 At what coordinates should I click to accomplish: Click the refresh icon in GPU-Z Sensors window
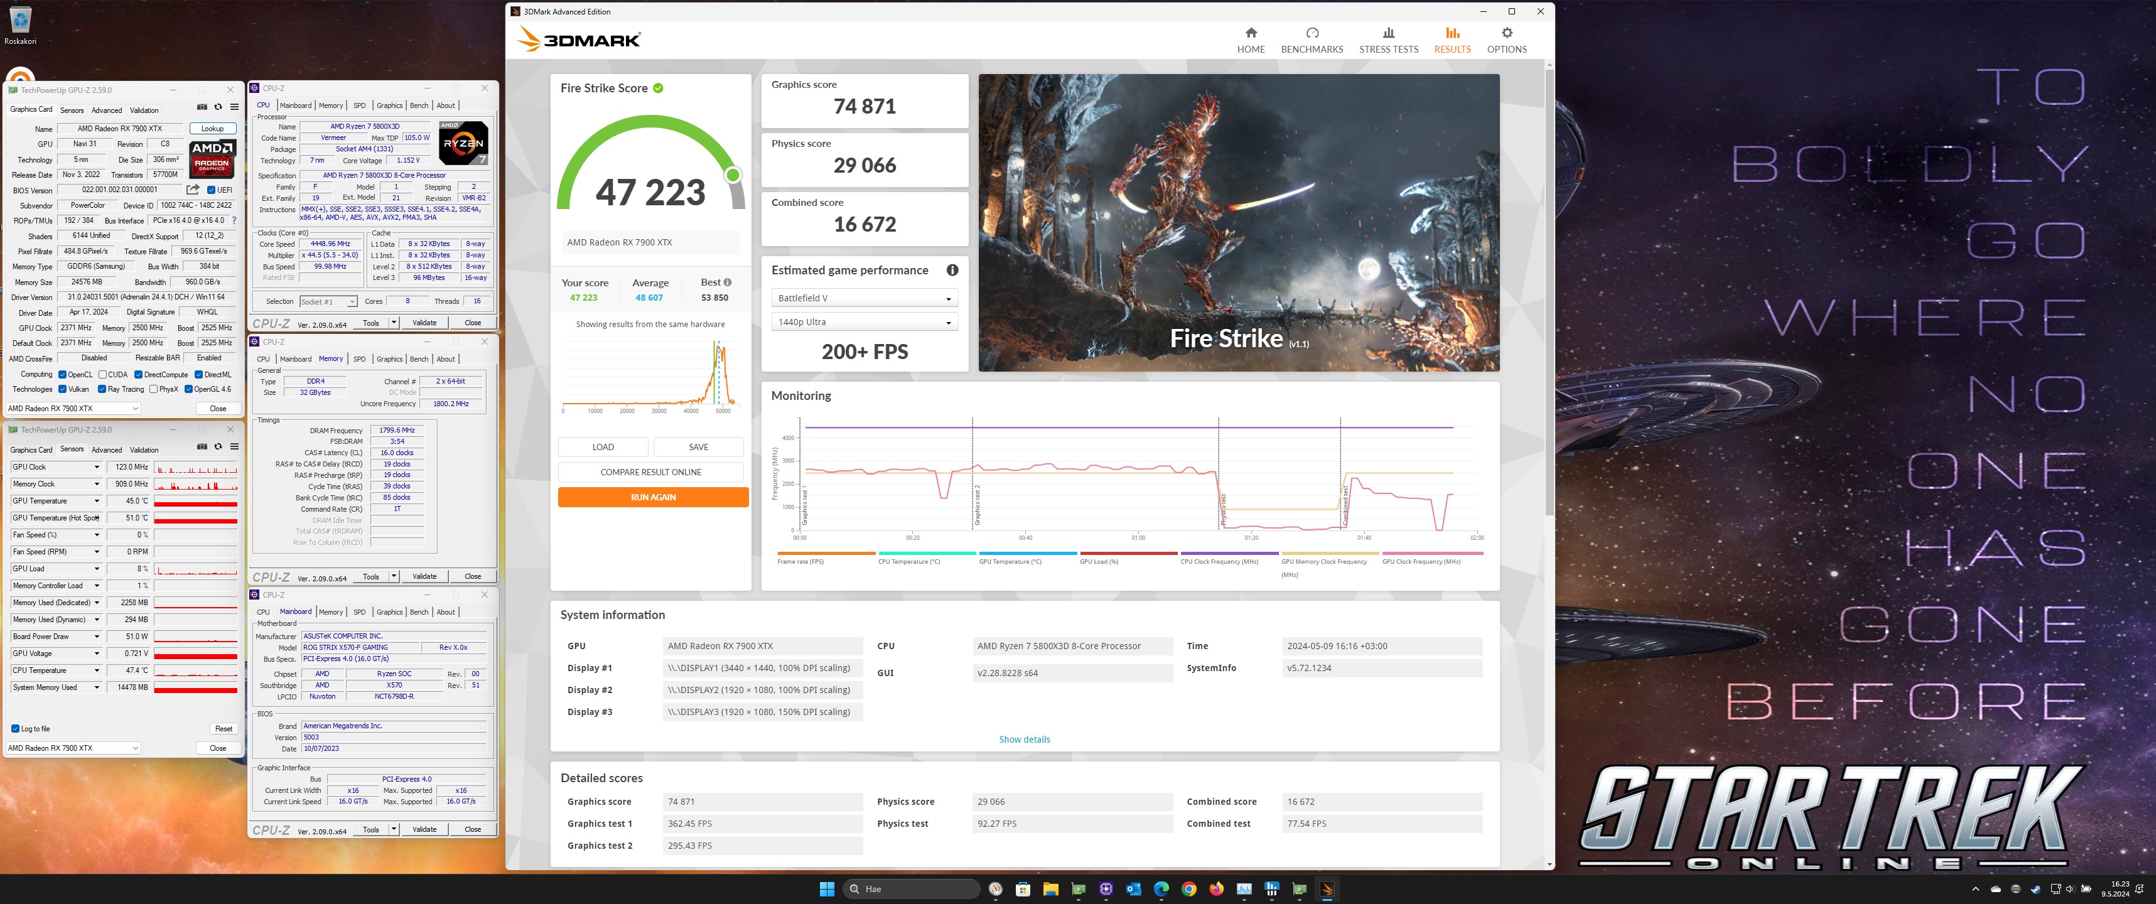[218, 447]
